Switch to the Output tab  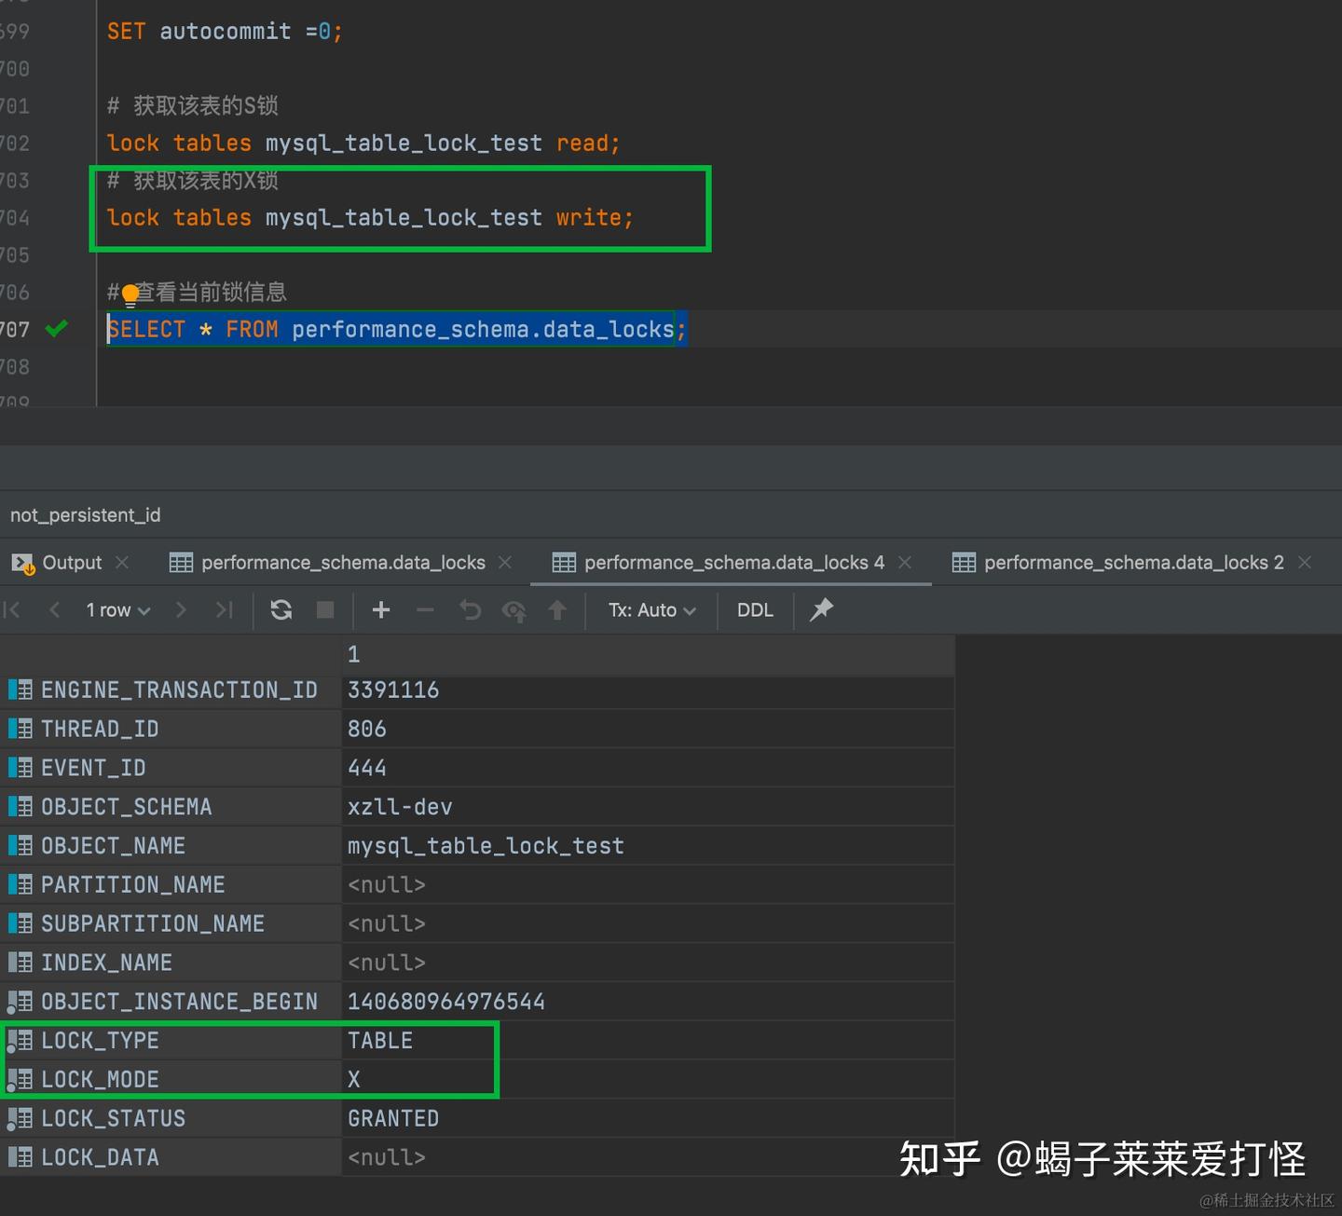click(72, 562)
